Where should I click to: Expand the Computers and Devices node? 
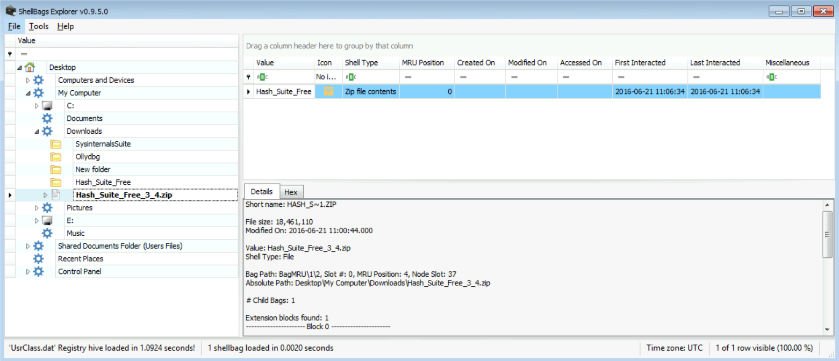[28, 80]
